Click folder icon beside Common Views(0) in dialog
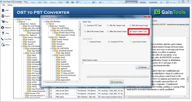 pyautogui.click(x=55, y=40)
